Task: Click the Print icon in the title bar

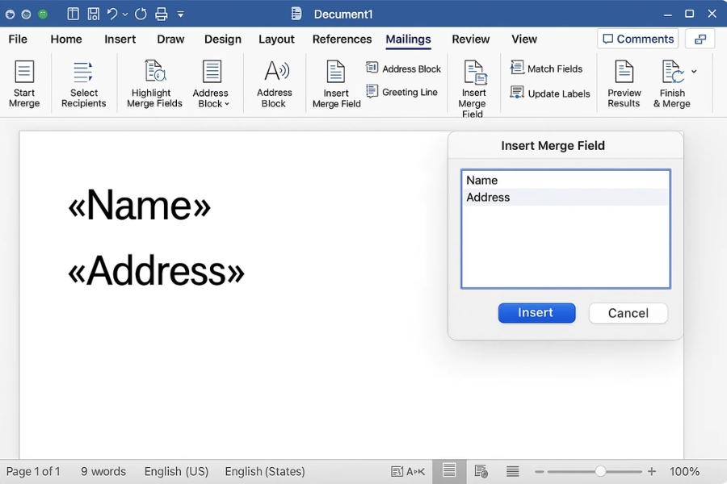Action: 160,14
